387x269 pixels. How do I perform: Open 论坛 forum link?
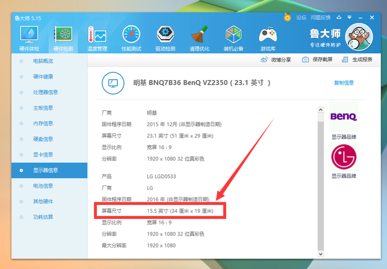point(301,18)
